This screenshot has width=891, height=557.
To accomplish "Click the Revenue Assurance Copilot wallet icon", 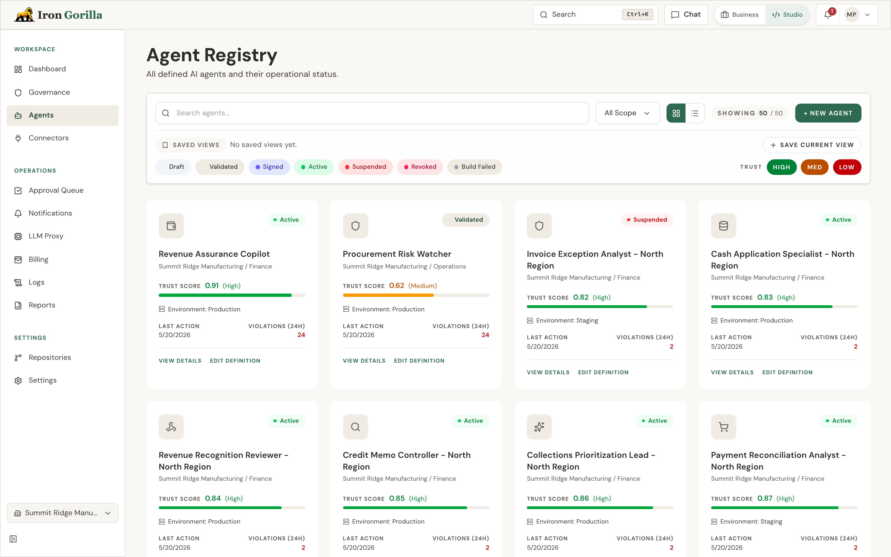I will 171,226.
